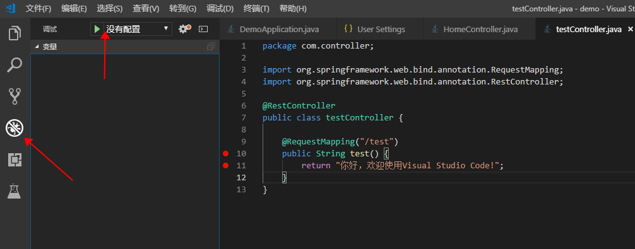Image resolution: width=635 pixels, height=249 pixels.
Task: Switch to the DemoApplication.java tab
Action: (x=278, y=29)
